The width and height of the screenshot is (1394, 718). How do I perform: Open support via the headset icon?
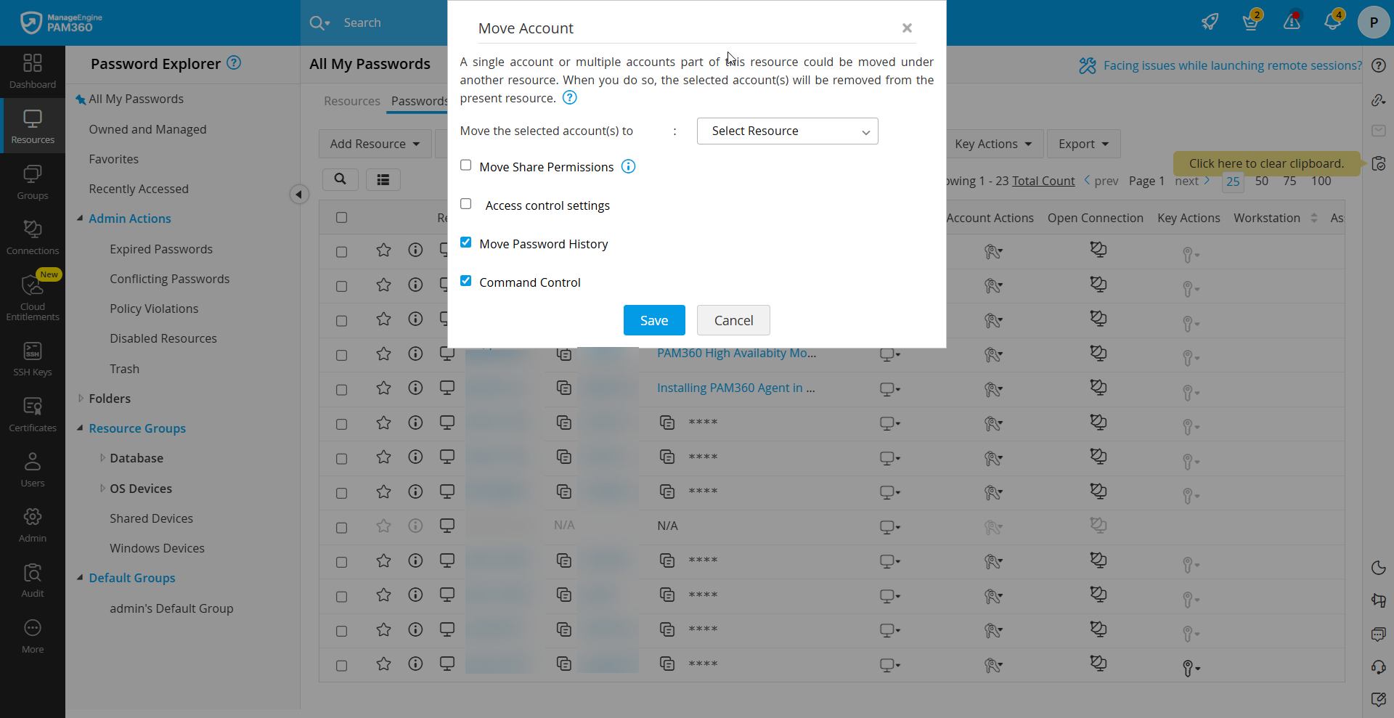tap(1379, 667)
